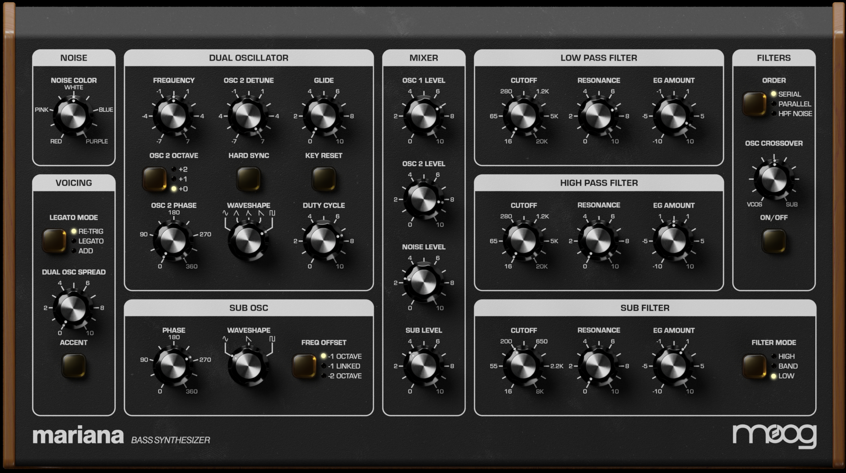Click the Sub Filter EG Amount knob

click(x=673, y=366)
